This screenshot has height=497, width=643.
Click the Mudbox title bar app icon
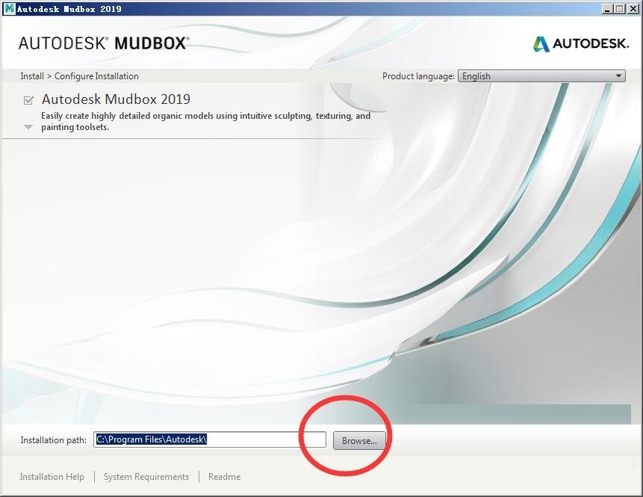pyautogui.click(x=9, y=8)
